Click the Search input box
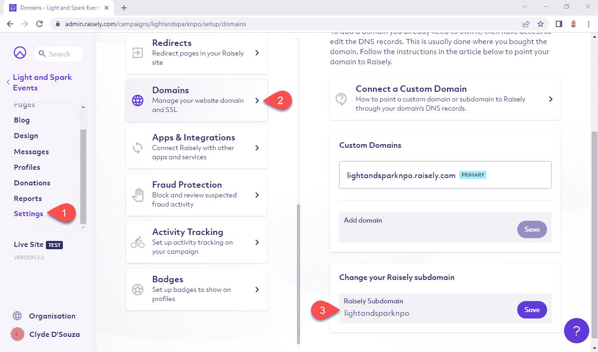The image size is (598, 352). tap(58, 54)
